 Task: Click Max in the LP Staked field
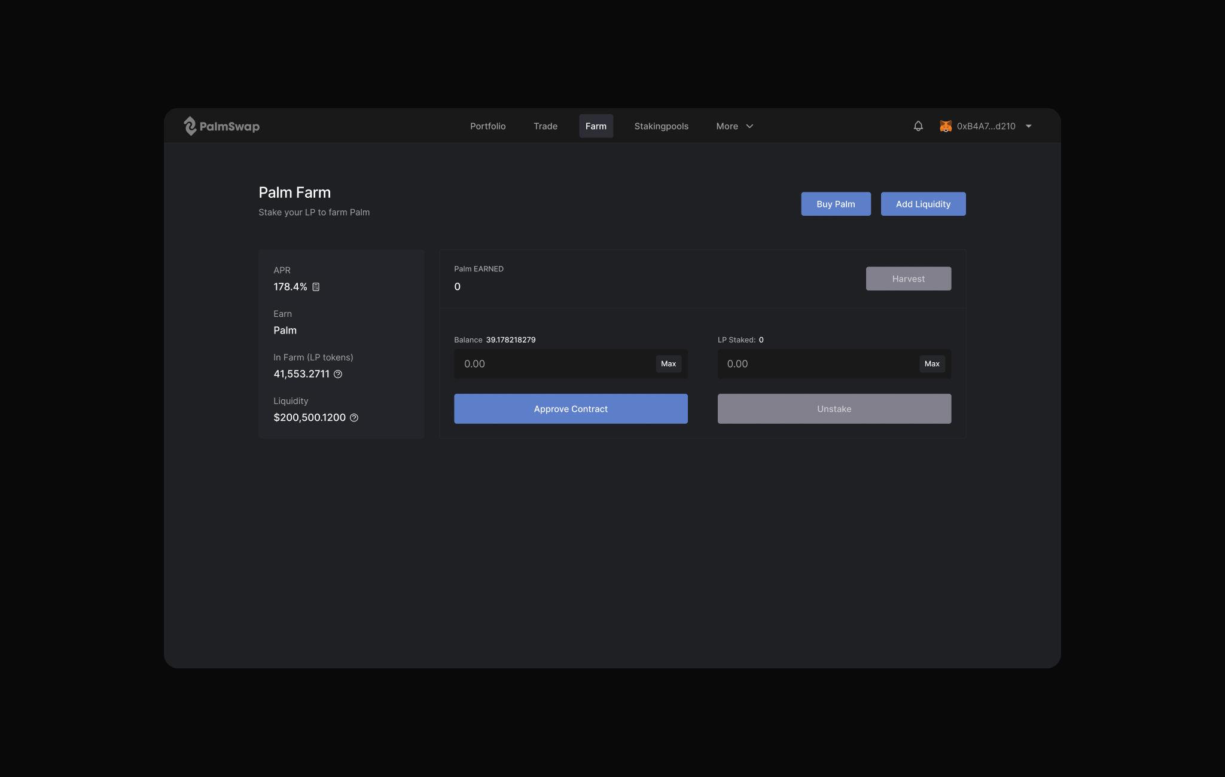(x=932, y=364)
